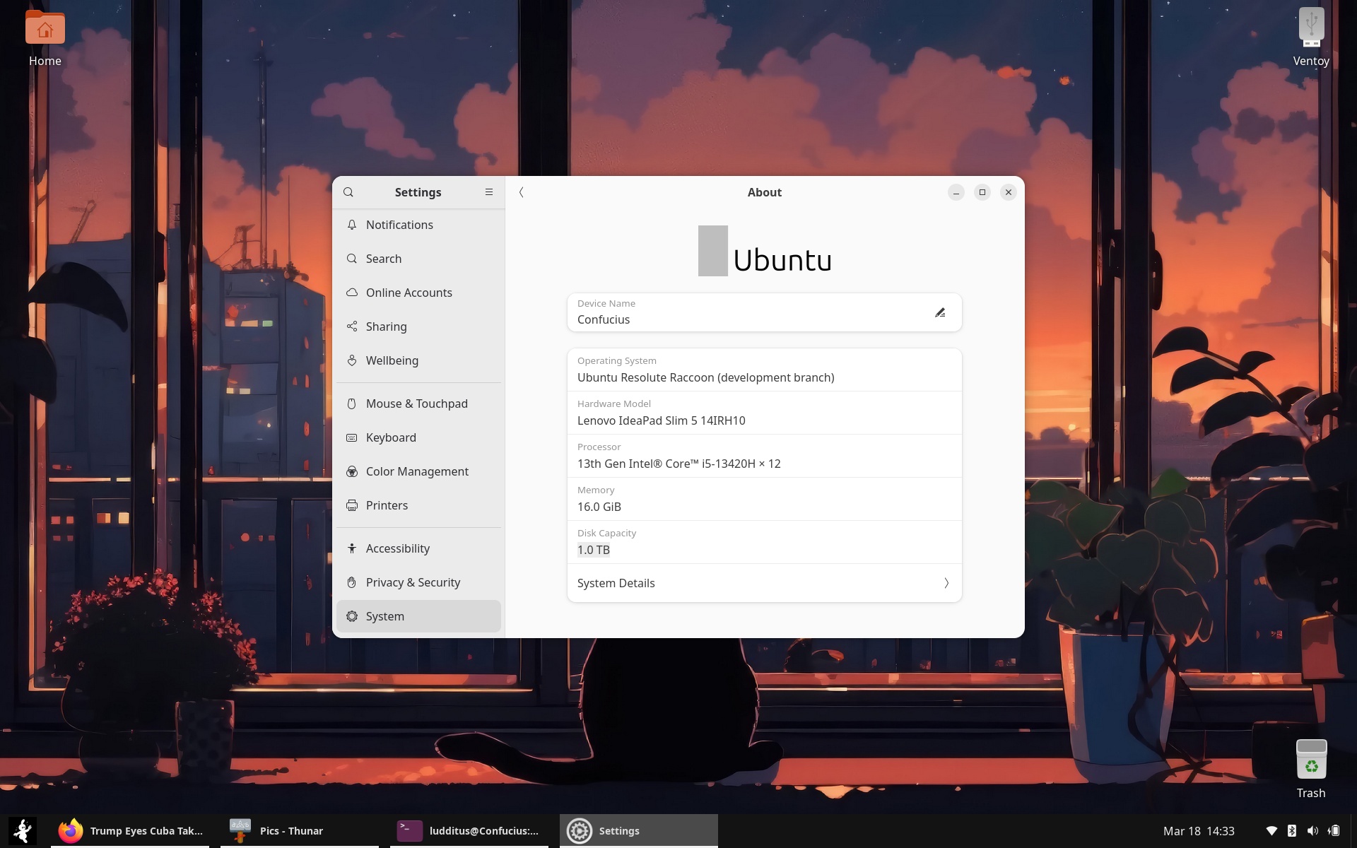This screenshot has width=1357, height=848.
Task: Click the volume icon in system tray
Action: 1312,831
